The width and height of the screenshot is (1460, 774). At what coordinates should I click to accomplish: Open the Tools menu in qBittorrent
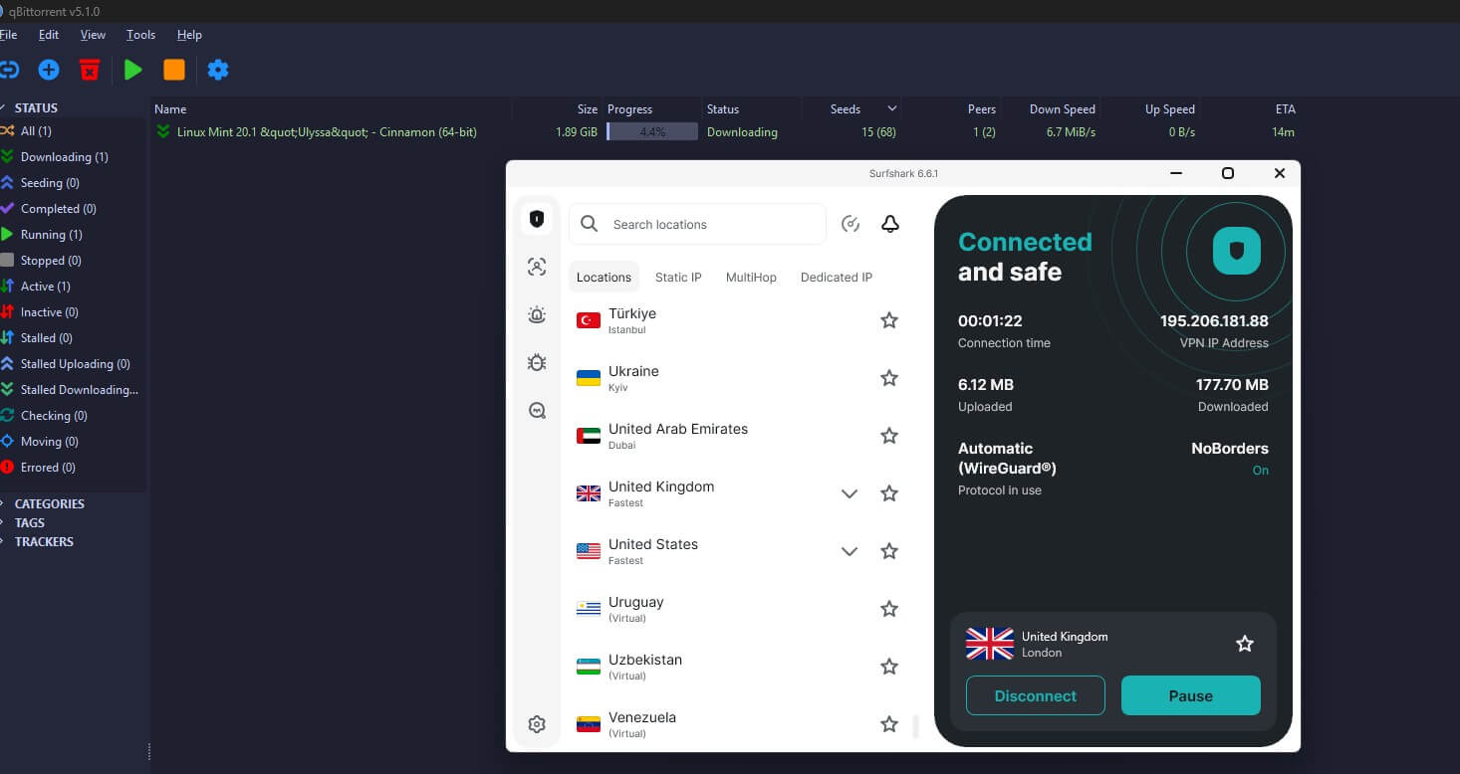pyautogui.click(x=139, y=34)
